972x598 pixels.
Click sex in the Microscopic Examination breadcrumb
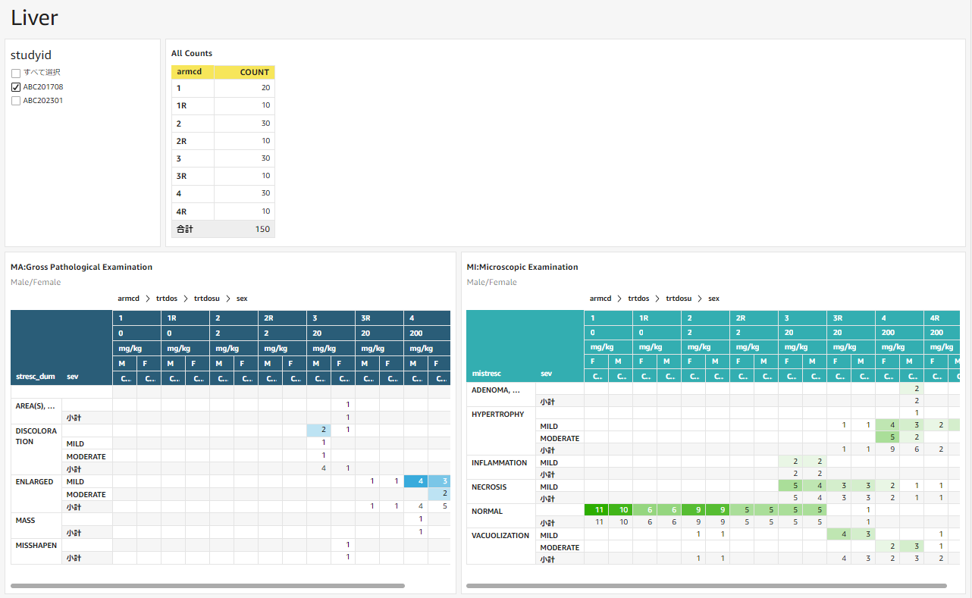713,298
